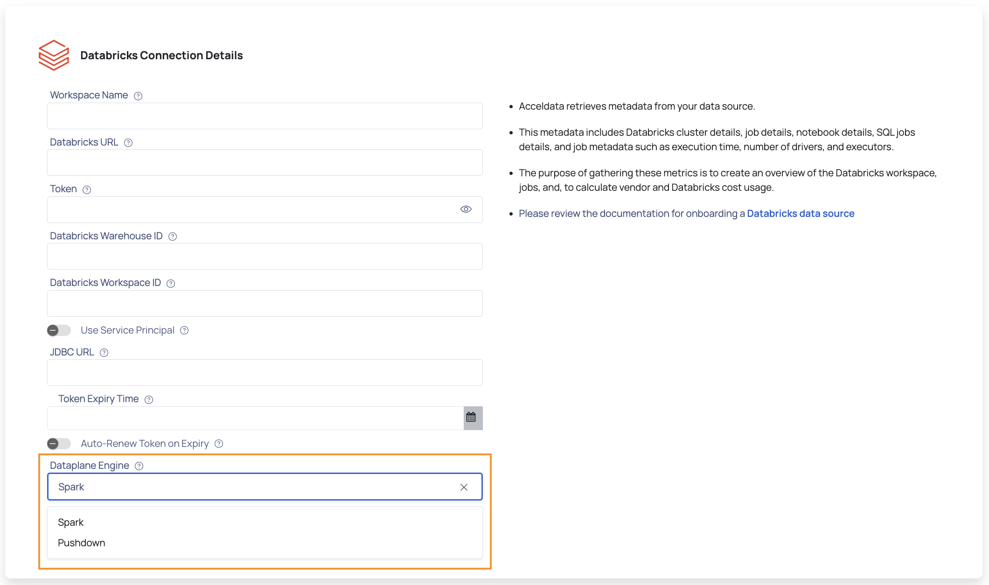Select Spark from the dropdown list

(x=265, y=522)
